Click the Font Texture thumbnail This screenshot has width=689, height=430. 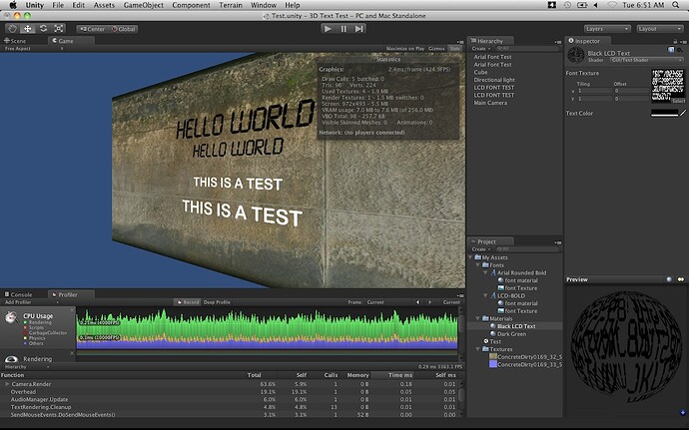coord(668,84)
